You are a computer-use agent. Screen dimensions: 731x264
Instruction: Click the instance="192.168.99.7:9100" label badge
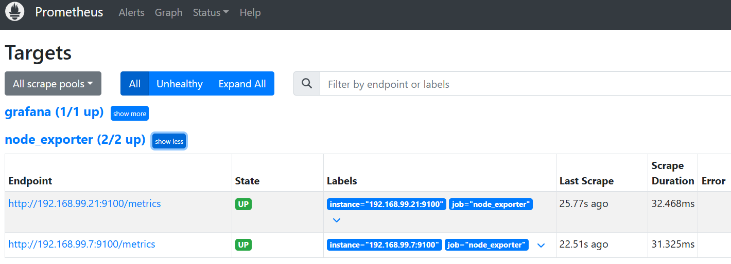click(x=385, y=245)
